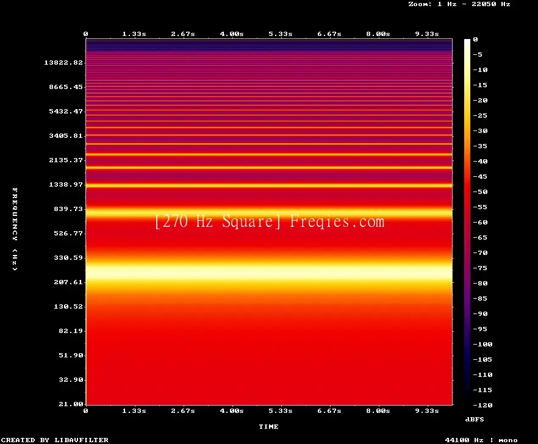The width and height of the screenshot is (538, 444).
Task: Click the [270 Hz Square] Freqies.com title
Action: pyautogui.click(x=270, y=221)
